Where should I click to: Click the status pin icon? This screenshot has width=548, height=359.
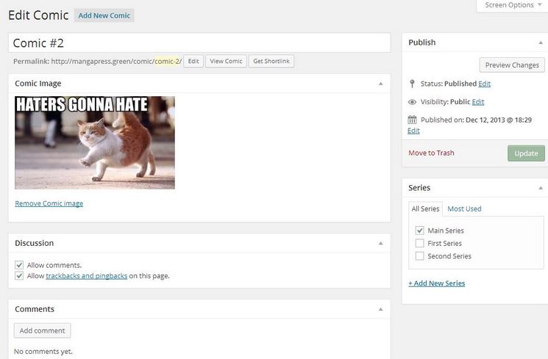[412, 84]
